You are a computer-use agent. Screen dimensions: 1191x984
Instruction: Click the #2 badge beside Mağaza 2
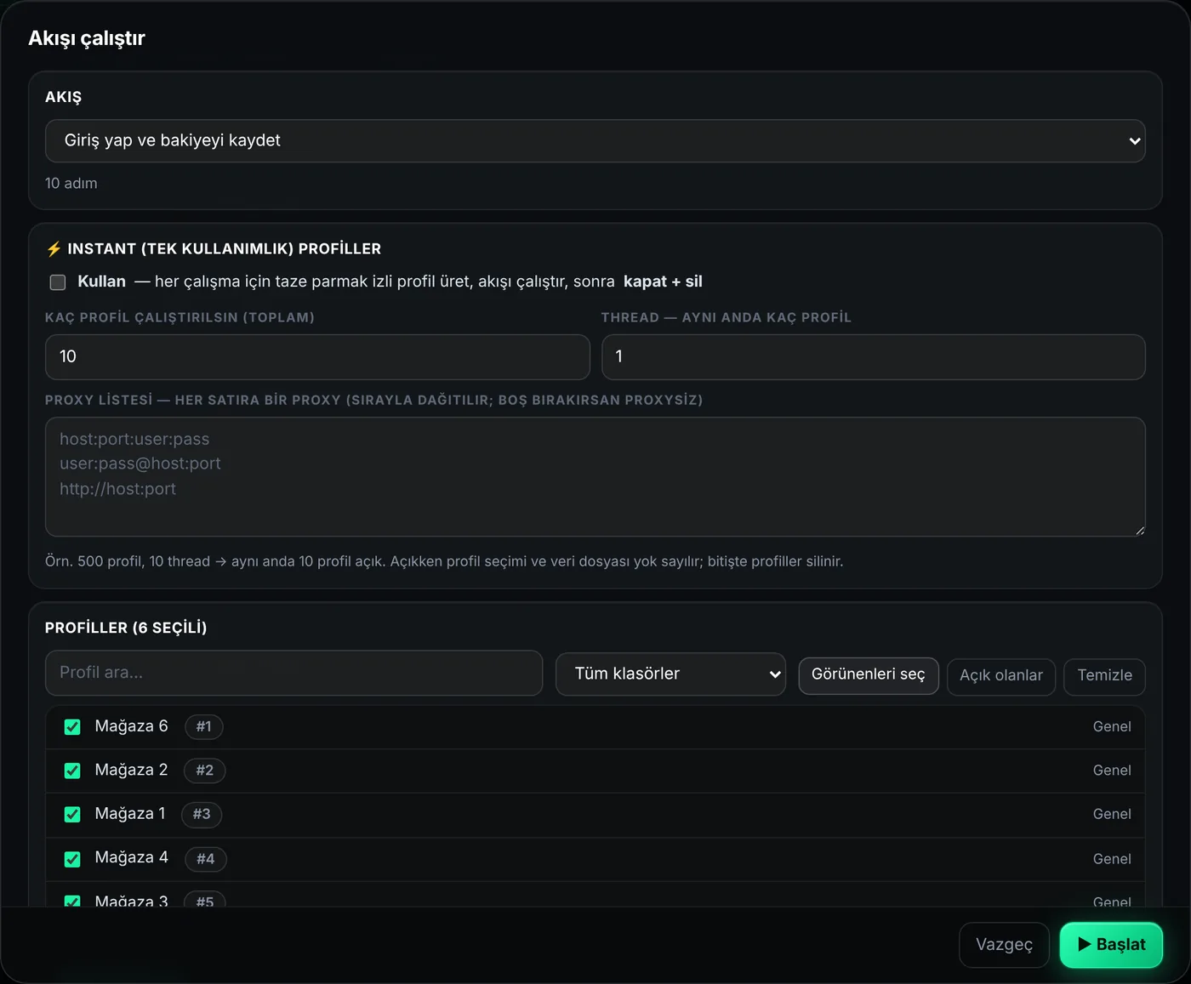(x=204, y=771)
